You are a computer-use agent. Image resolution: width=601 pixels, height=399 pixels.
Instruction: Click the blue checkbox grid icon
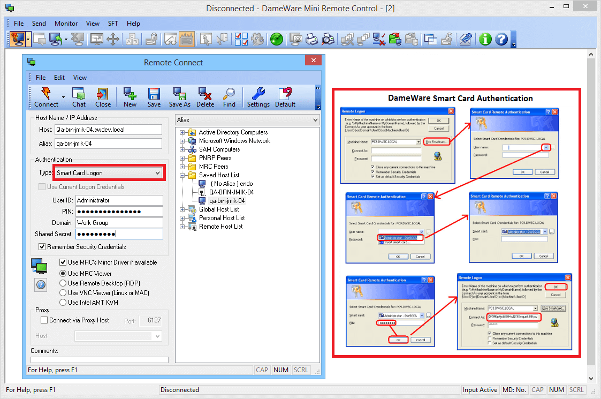pyautogui.click(x=241, y=39)
